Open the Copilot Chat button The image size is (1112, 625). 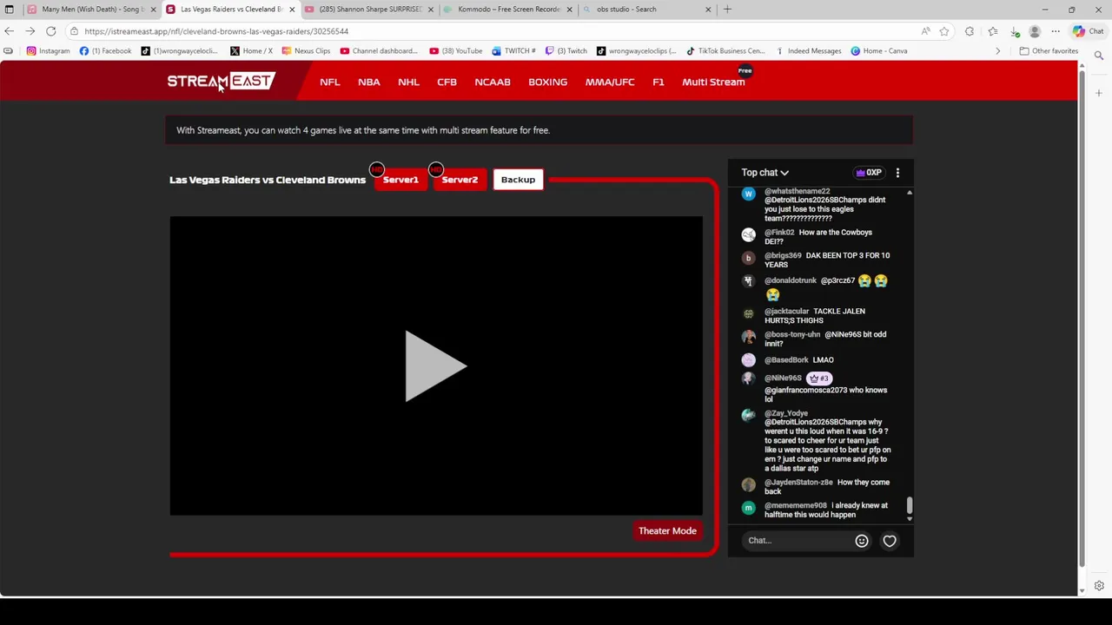(1088, 31)
